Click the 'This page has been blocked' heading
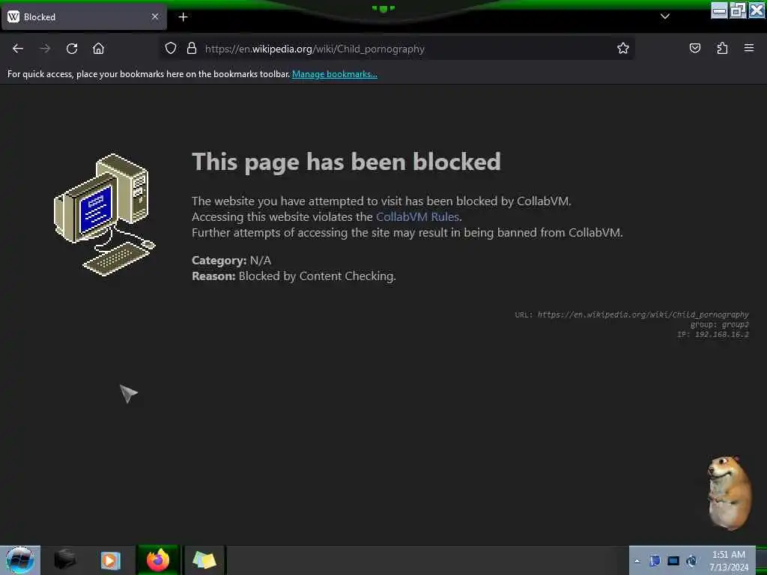 [x=346, y=162]
